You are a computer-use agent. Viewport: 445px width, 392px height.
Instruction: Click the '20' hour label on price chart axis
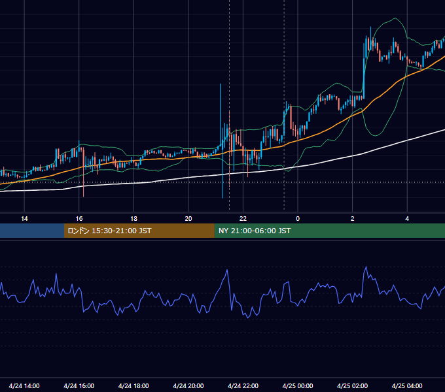[x=188, y=219]
